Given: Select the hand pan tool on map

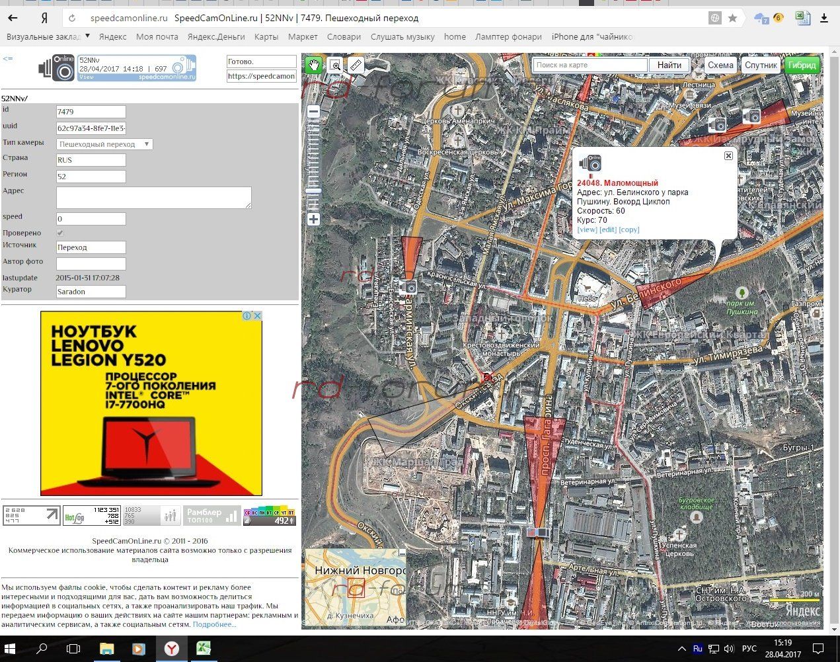Looking at the screenshot, I should pos(313,65).
